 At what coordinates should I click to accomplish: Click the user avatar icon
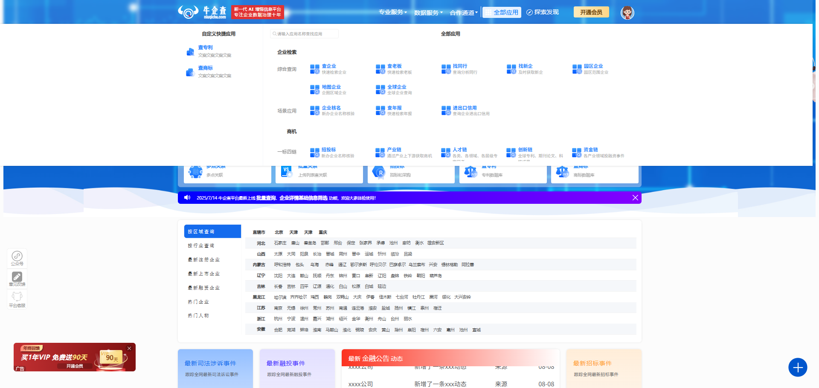click(x=627, y=13)
